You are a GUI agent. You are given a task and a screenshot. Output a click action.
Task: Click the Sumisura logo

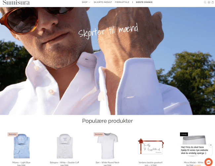16,2
